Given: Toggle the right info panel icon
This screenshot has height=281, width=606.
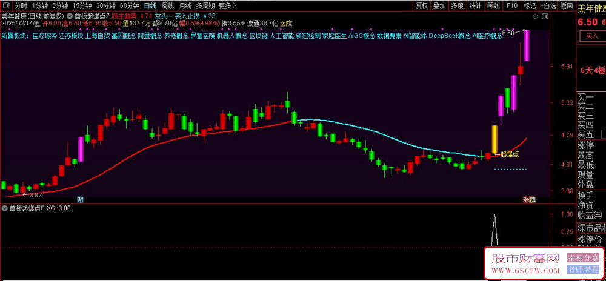Looking at the screenshot, I should point(545,16).
